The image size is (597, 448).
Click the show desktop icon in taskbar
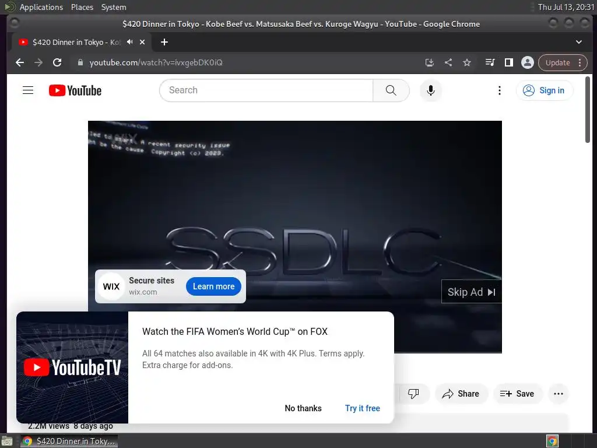point(7,441)
